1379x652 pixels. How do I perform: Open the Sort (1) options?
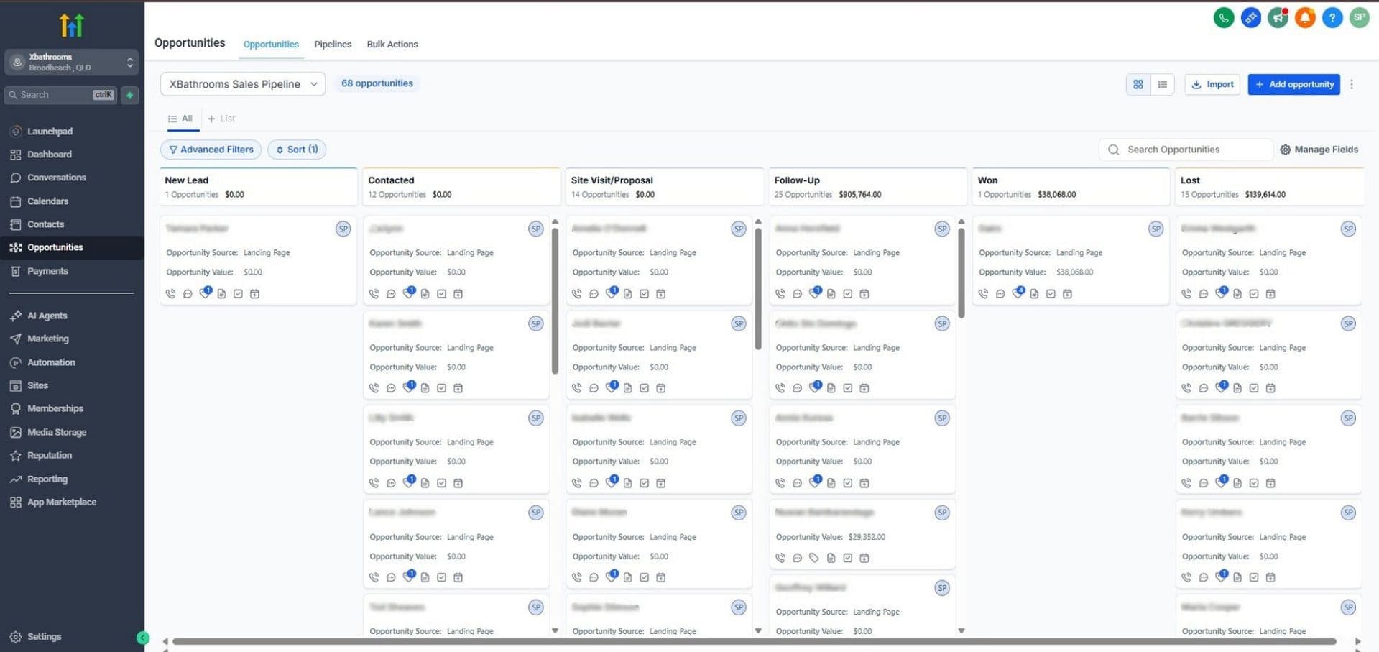(297, 150)
